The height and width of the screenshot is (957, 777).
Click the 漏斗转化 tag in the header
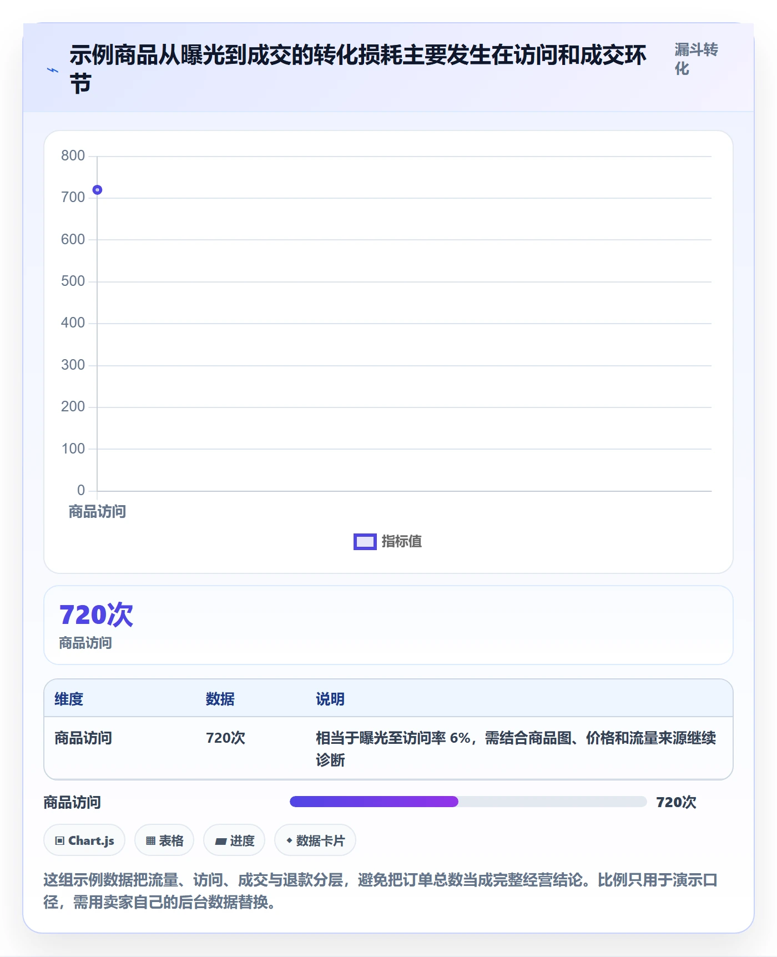pos(697,59)
